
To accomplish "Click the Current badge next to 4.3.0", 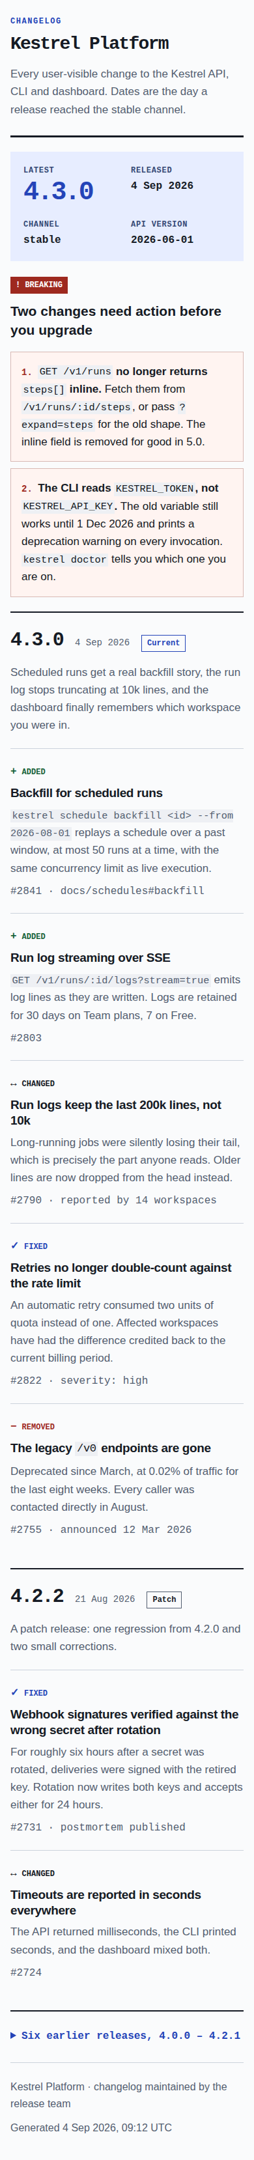I will coord(163,643).
